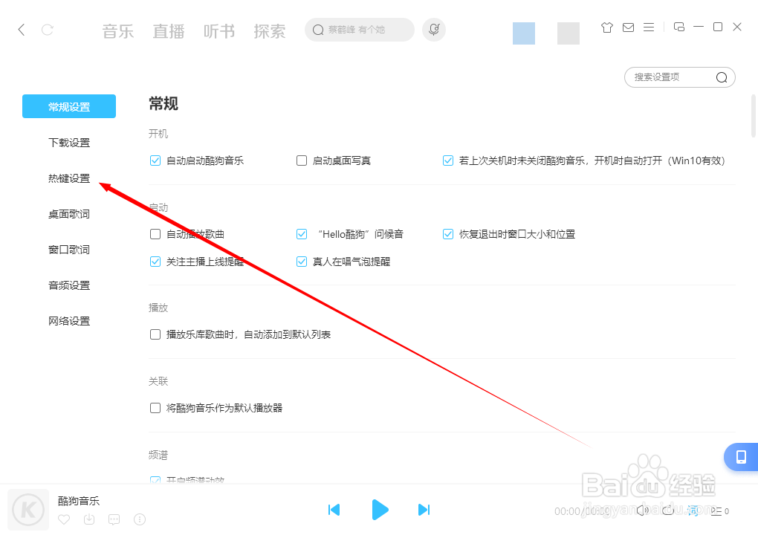Skip to the next track
The image size is (758, 535).
coord(424,510)
